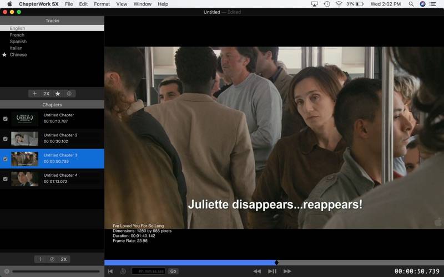
Task: Open the File menu
Action: pyautogui.click(x=69, y=4)
